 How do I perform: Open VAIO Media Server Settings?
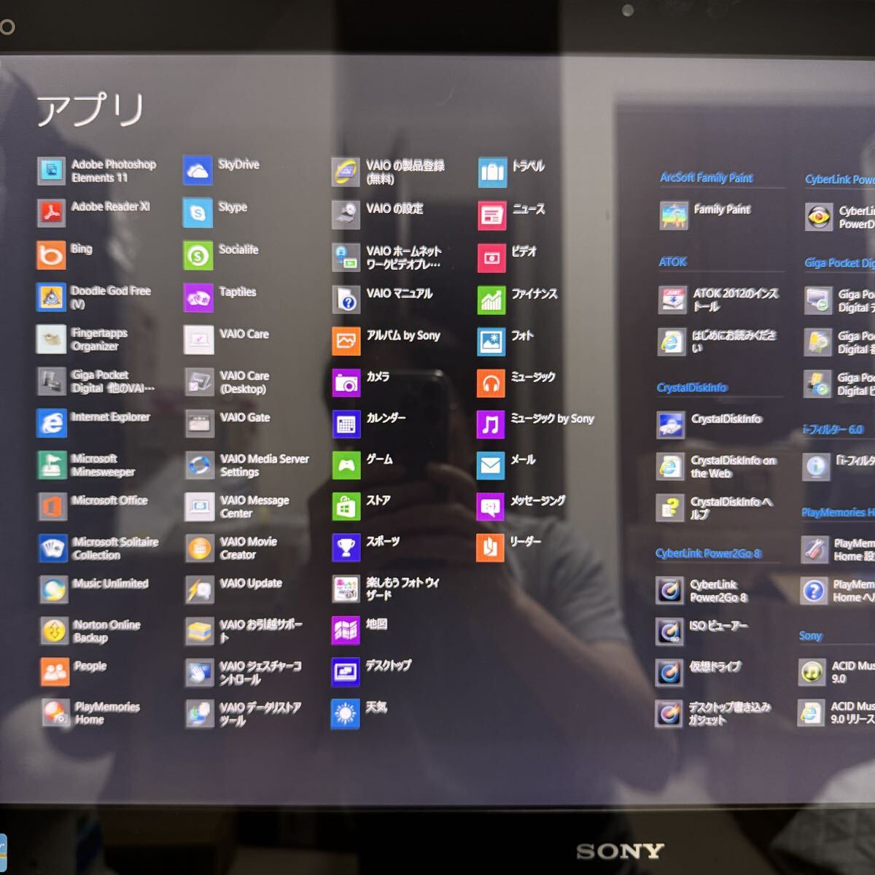coord(247,465)
